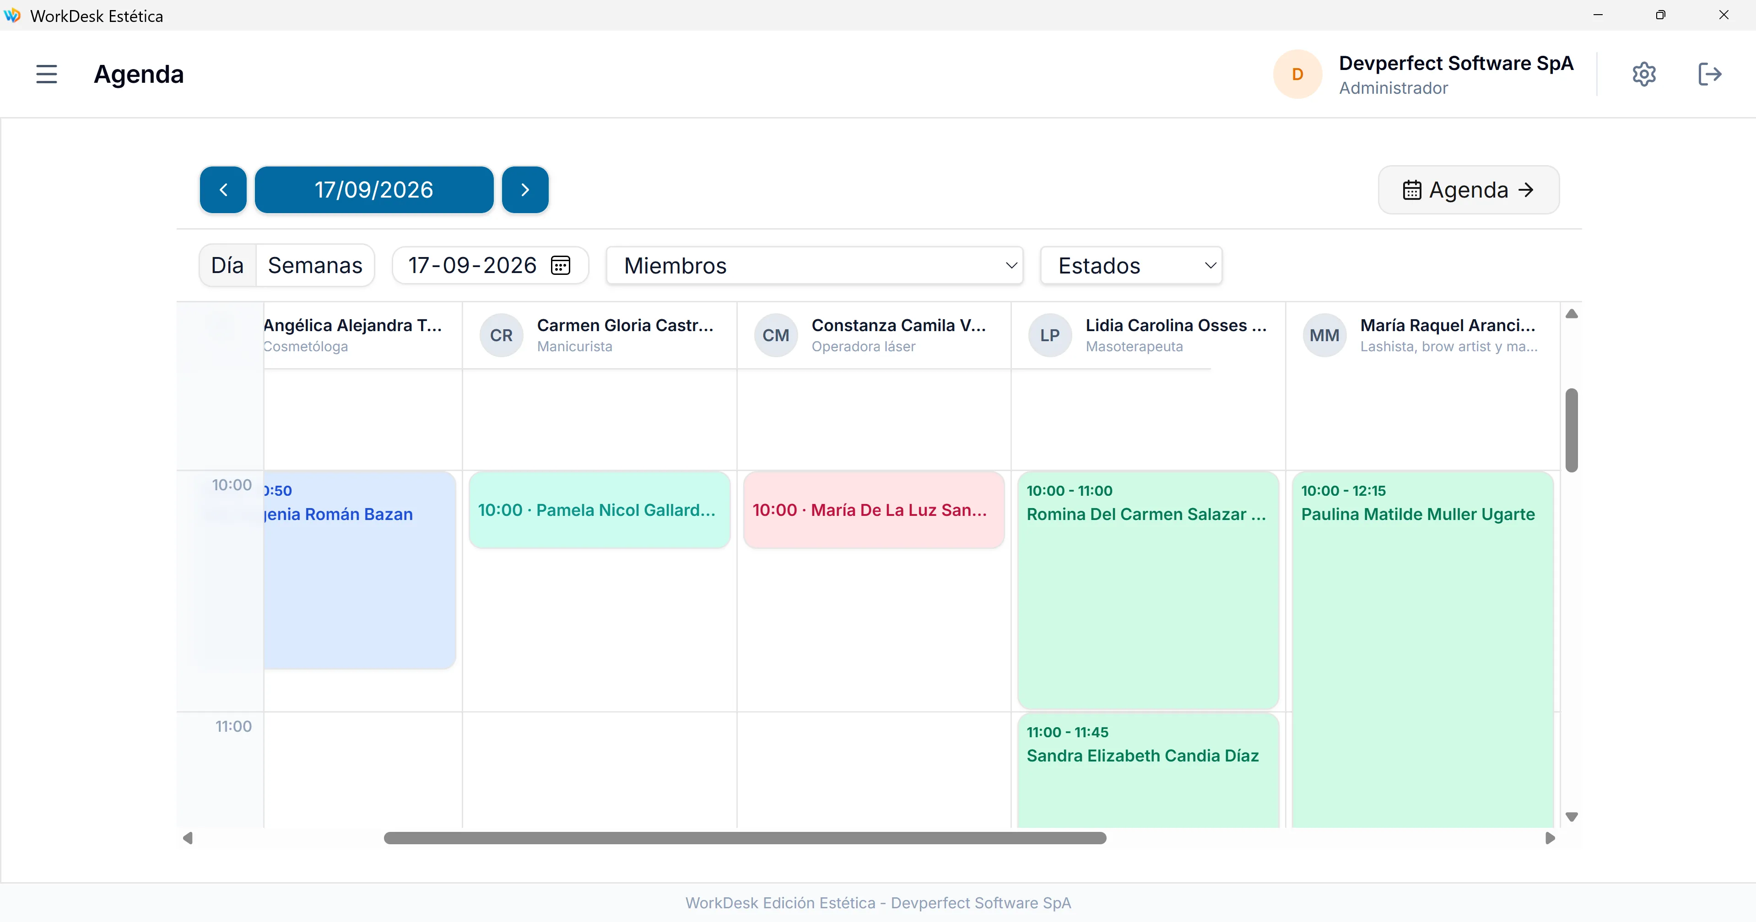The image size is (1756, 922).
Task: Click the 'Masoterapeuta' role text
Action: 1134,346
